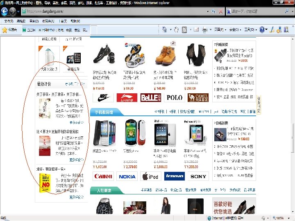
Task: Open the yellow NO book cover thumbnail
Action: pyautogui.click(x=45, y=183)
